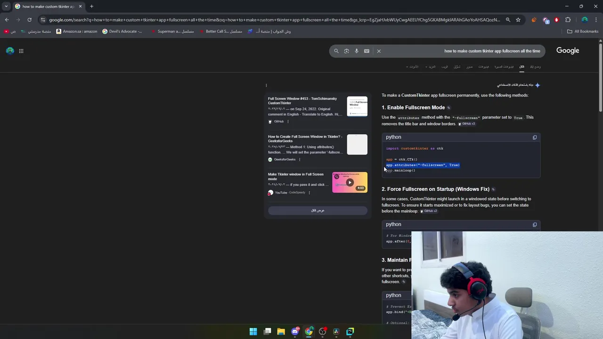Open the GitHub +3 source chip

pos(467,124)
